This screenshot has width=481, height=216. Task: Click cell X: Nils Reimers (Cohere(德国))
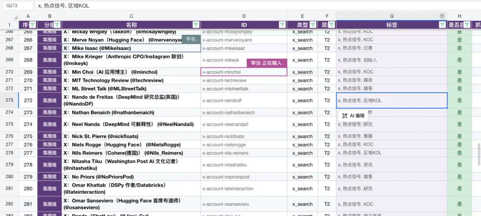point(131,153)
